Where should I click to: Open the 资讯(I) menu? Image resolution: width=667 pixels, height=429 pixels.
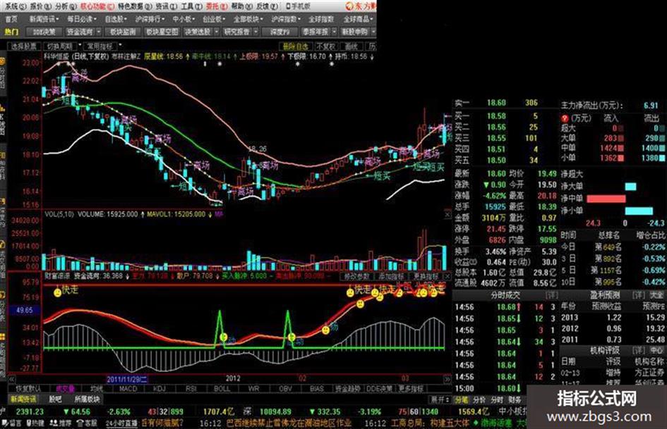click(x=167, y=6)
